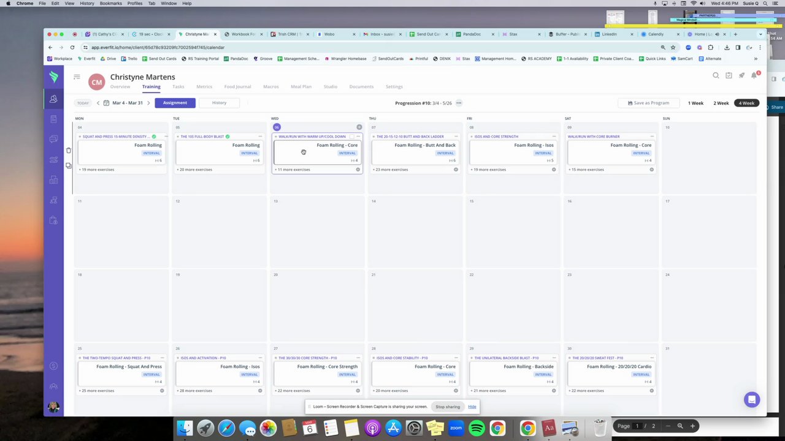The width and height of the screenshot is (785, 441).
Task: Click the Settings tab
Action: pos(394,87)
